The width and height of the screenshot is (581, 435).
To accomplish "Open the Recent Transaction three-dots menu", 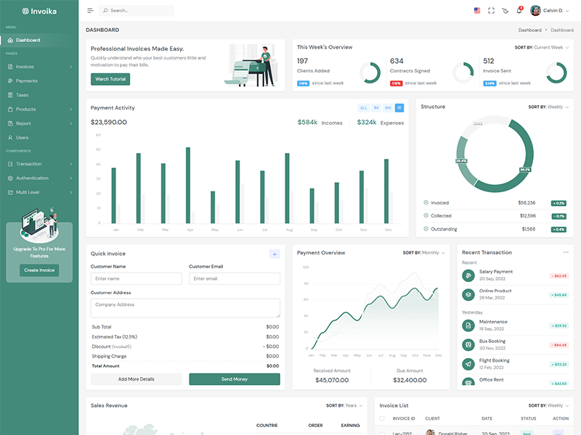I will click(566, 252).
